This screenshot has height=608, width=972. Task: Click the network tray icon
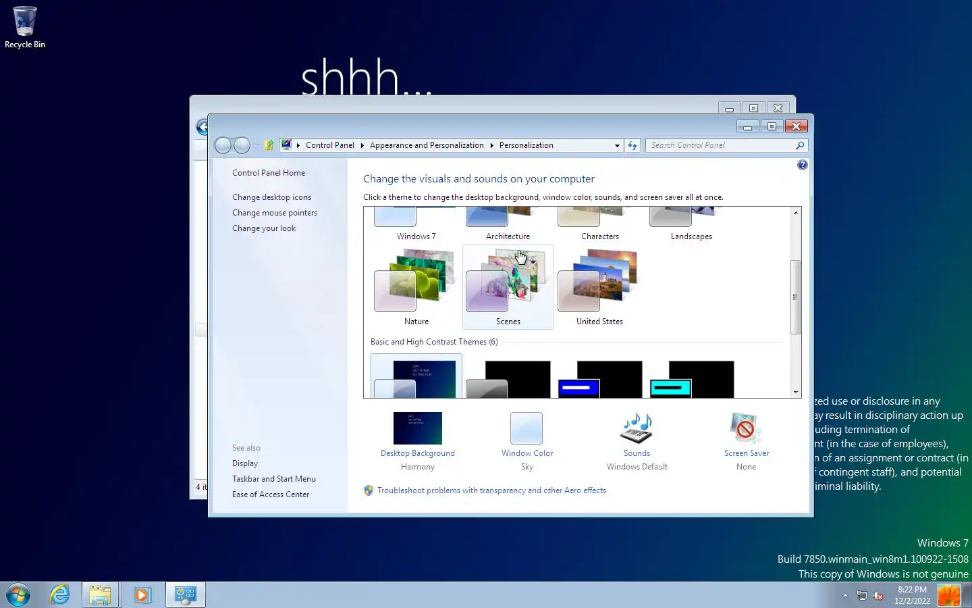tap(862, 595)
